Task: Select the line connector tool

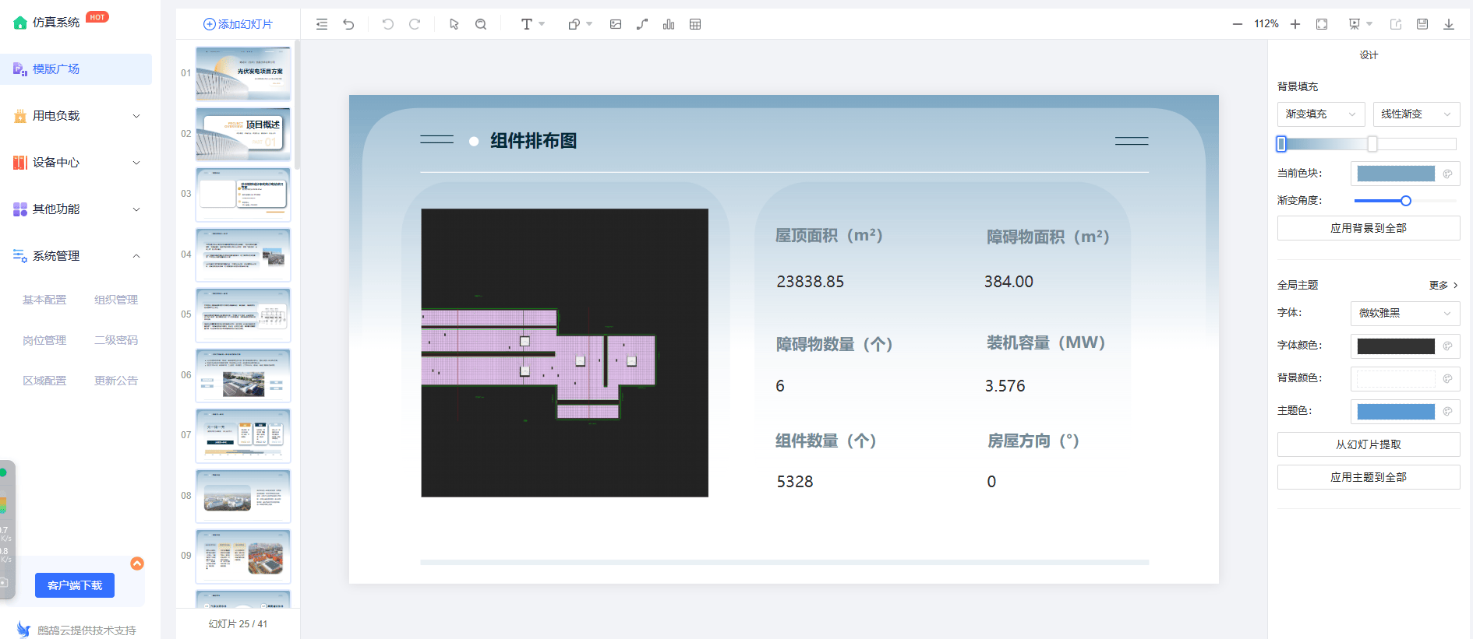Action: point(642,24)
